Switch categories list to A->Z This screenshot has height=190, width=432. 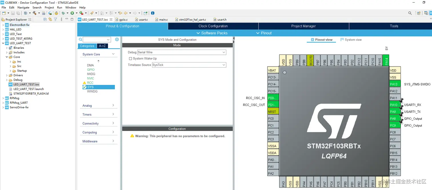102,46
